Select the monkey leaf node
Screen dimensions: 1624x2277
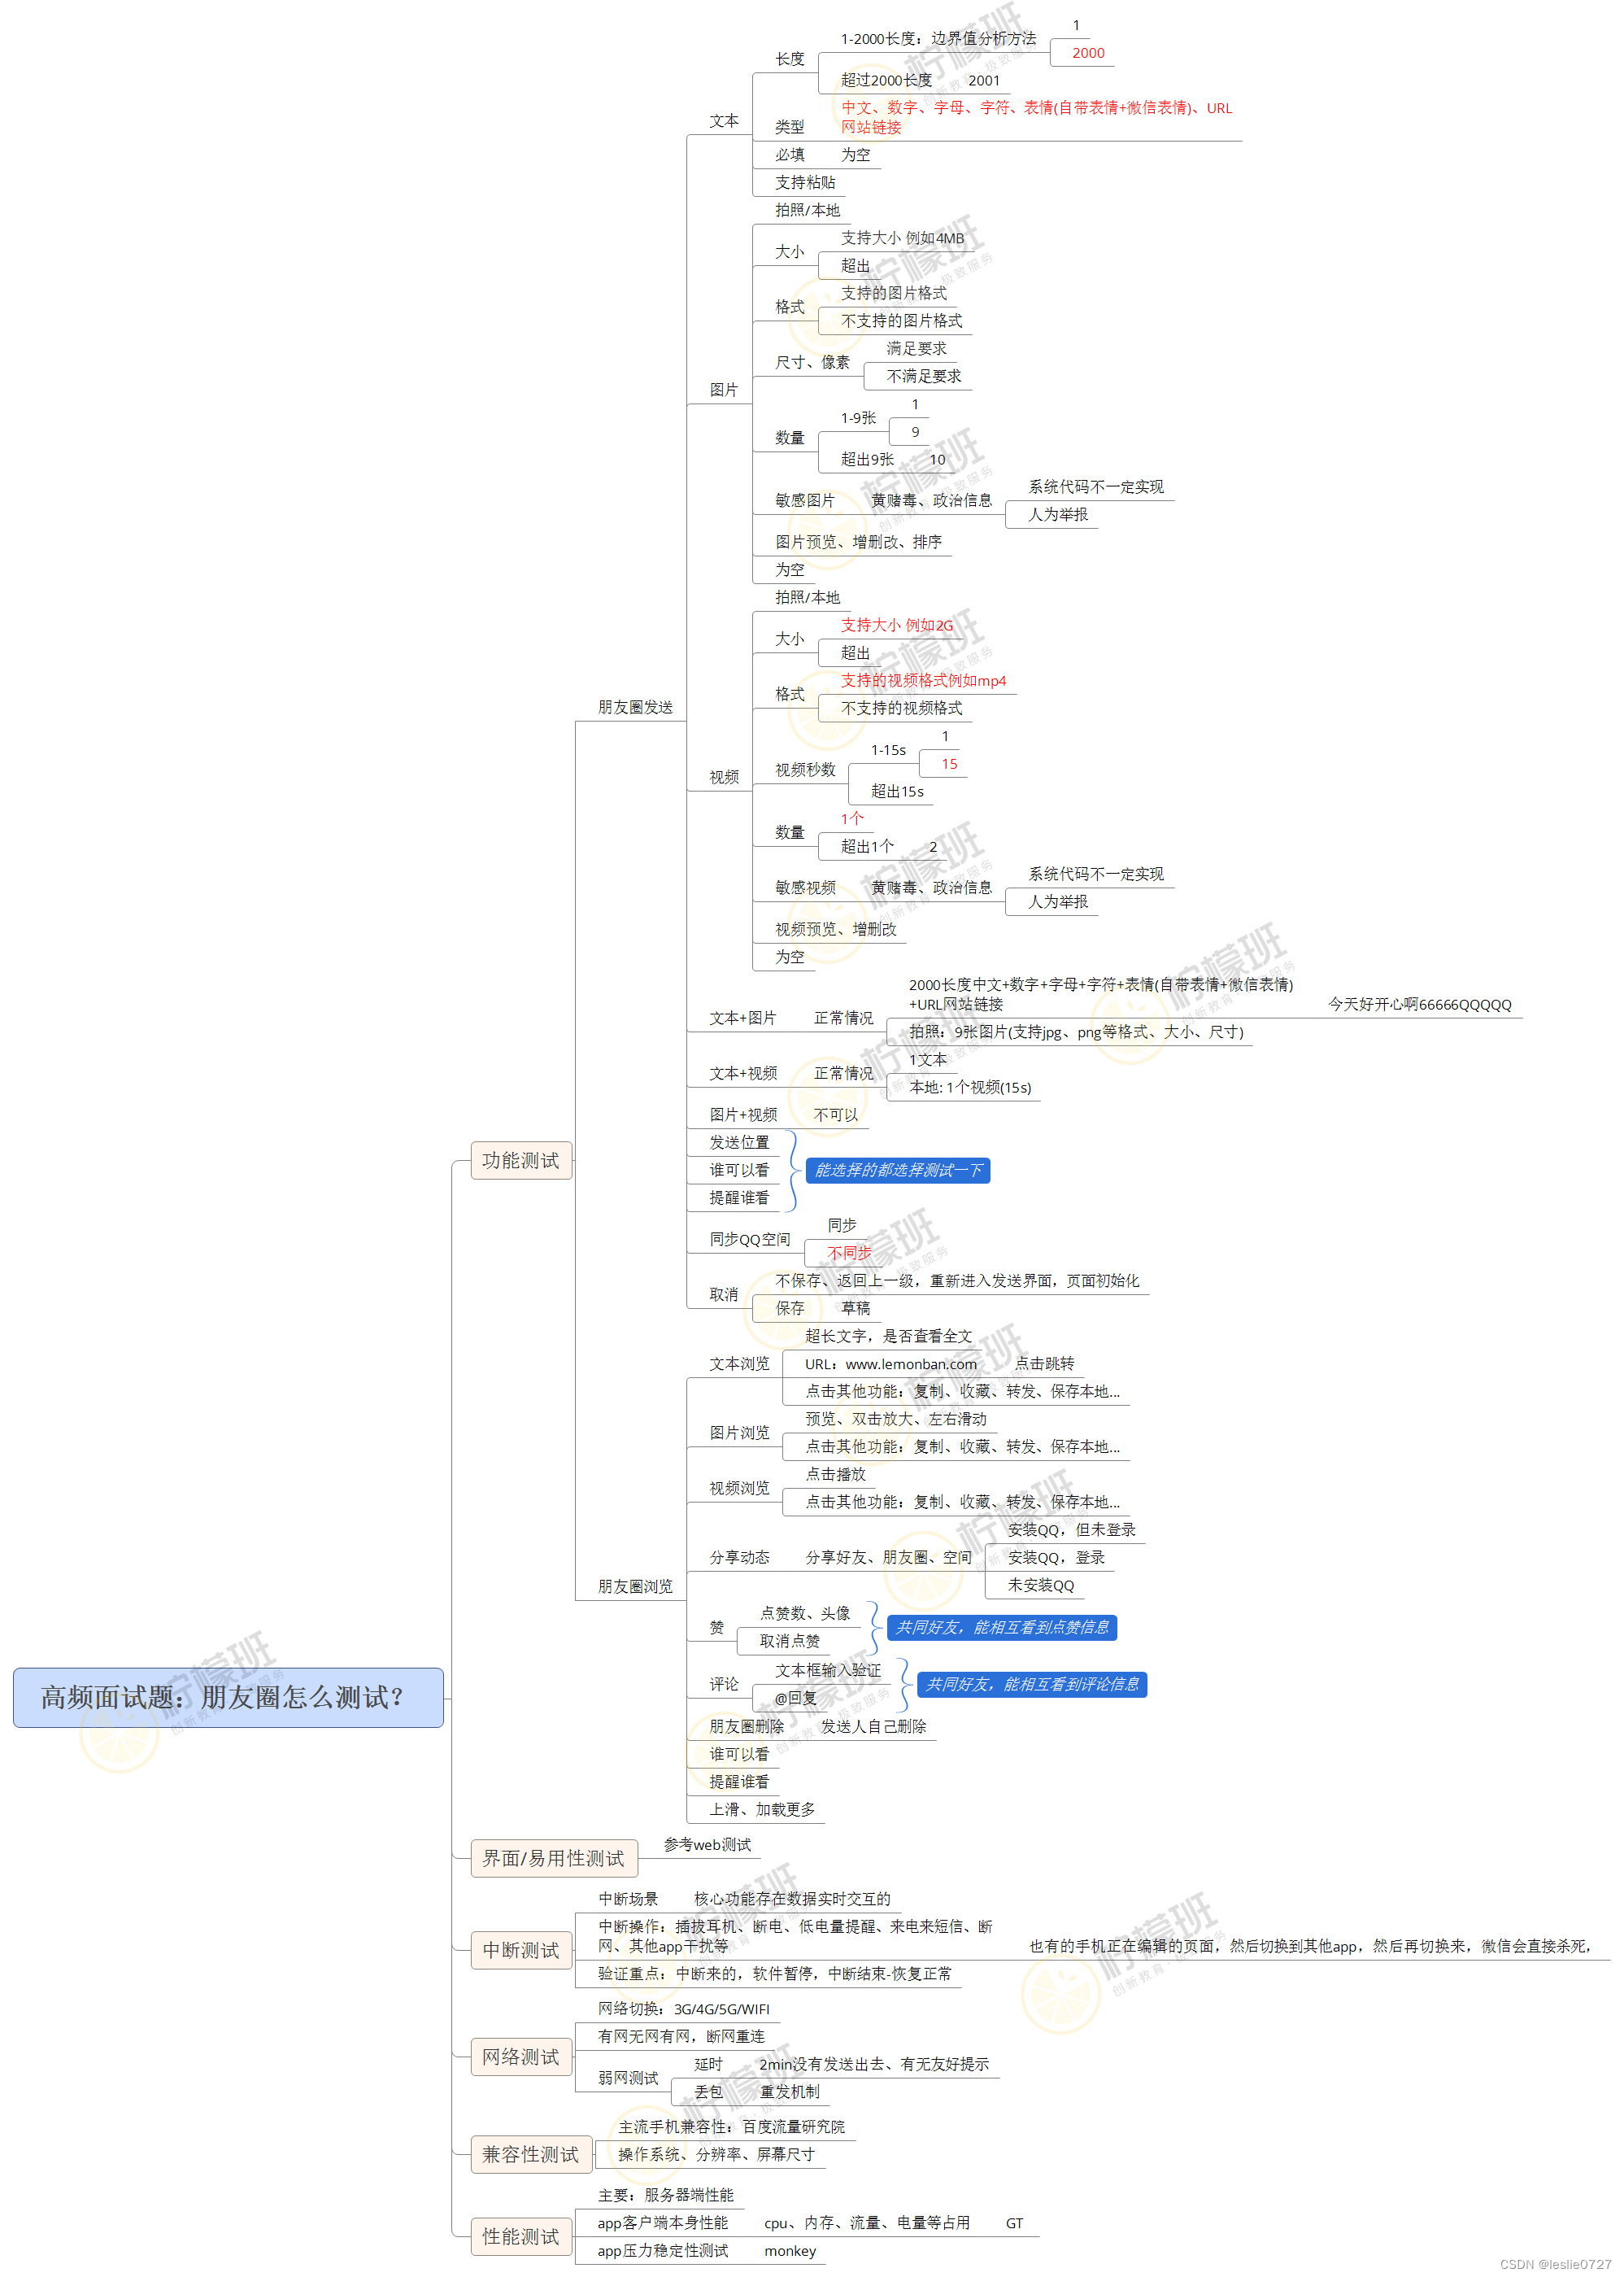click(x=790, y=2251)
